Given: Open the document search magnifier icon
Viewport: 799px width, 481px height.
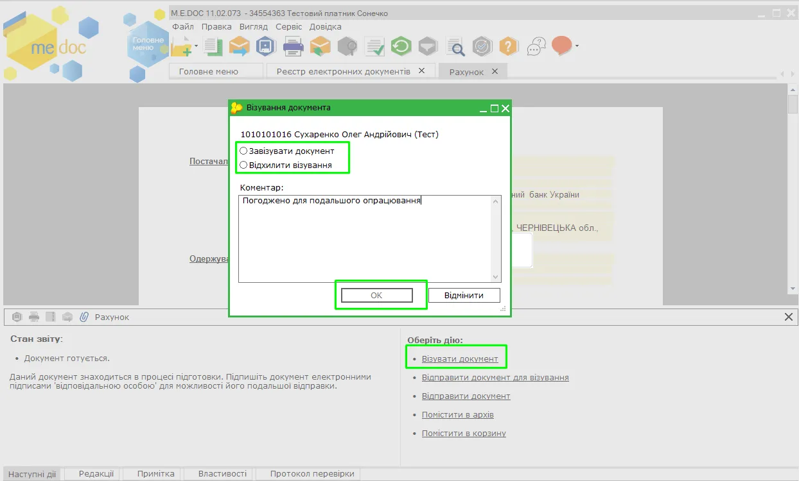Looking at the screenshot, I should point(455,47).
